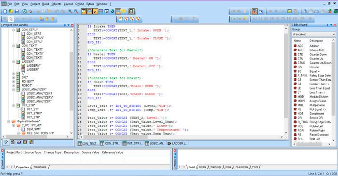The height and width of the screenshot is (176, 338).
Task: Click the first icon of the four-icon POU toolbar
Action: point(121,19)
